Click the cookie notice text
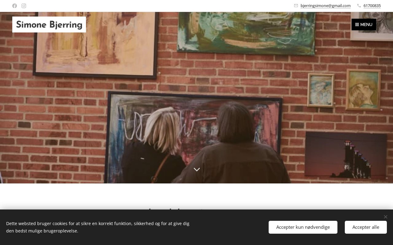393x245 pixels. 98,227
